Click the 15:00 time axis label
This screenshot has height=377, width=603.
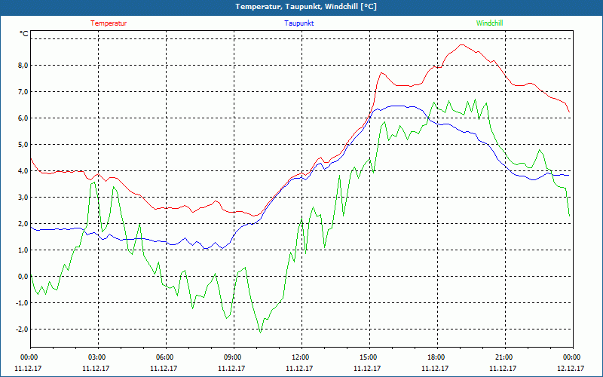369,357
